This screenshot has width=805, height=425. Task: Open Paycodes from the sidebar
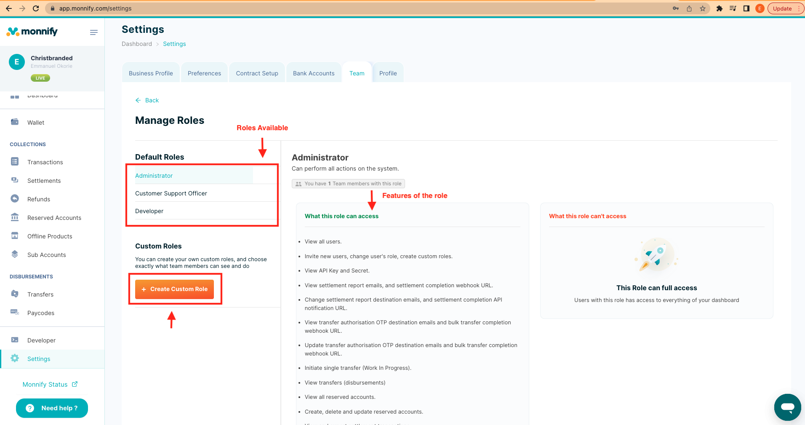pos(15,313)
